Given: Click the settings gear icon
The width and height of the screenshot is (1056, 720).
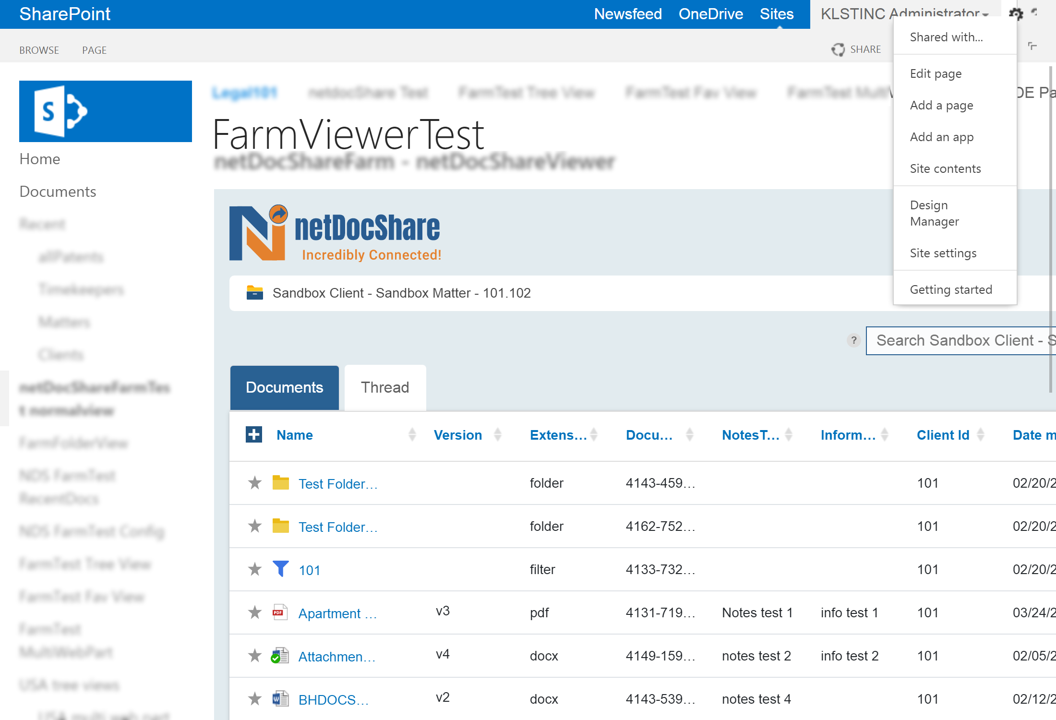Looking at the screenshot, I should pyautogui.click(x=1016, y=13).
